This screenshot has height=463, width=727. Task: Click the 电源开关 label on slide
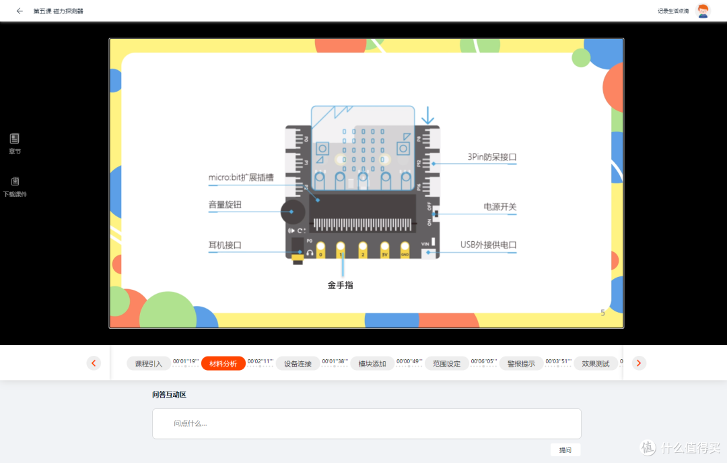pyautogui.click(x=499, y=207)
